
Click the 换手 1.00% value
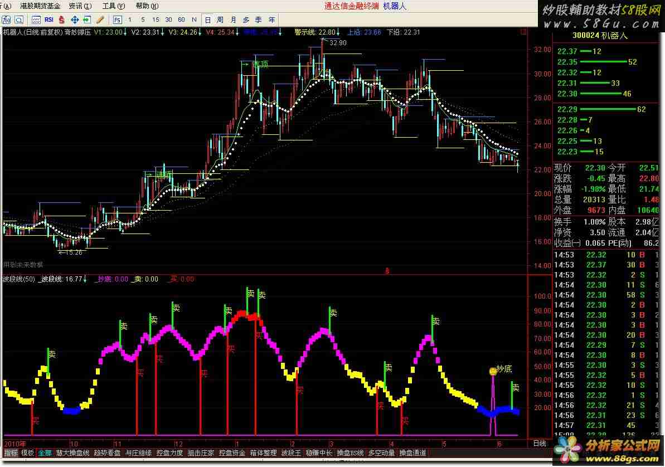[x=594, y=222]
